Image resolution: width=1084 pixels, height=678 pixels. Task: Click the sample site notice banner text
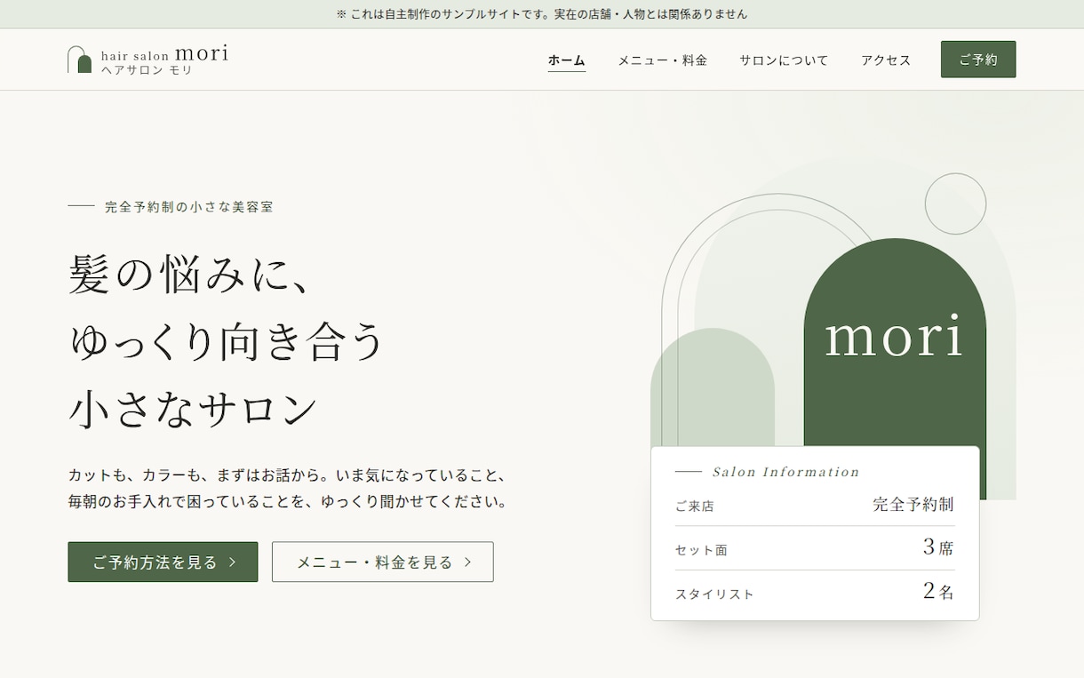pyautogui.click(x=542, y=14)
